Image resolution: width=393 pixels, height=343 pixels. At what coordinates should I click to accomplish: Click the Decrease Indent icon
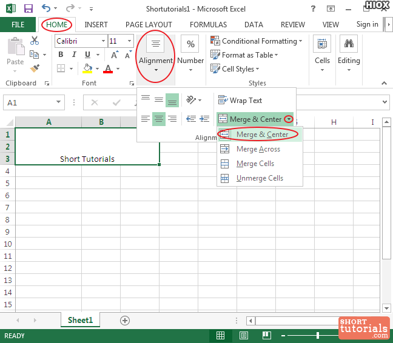(x=191, y=119)
